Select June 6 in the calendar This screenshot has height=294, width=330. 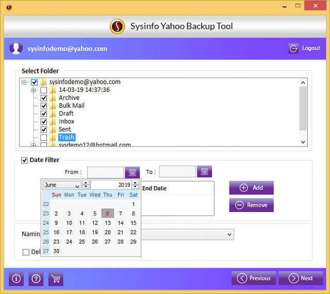(108, 214)
